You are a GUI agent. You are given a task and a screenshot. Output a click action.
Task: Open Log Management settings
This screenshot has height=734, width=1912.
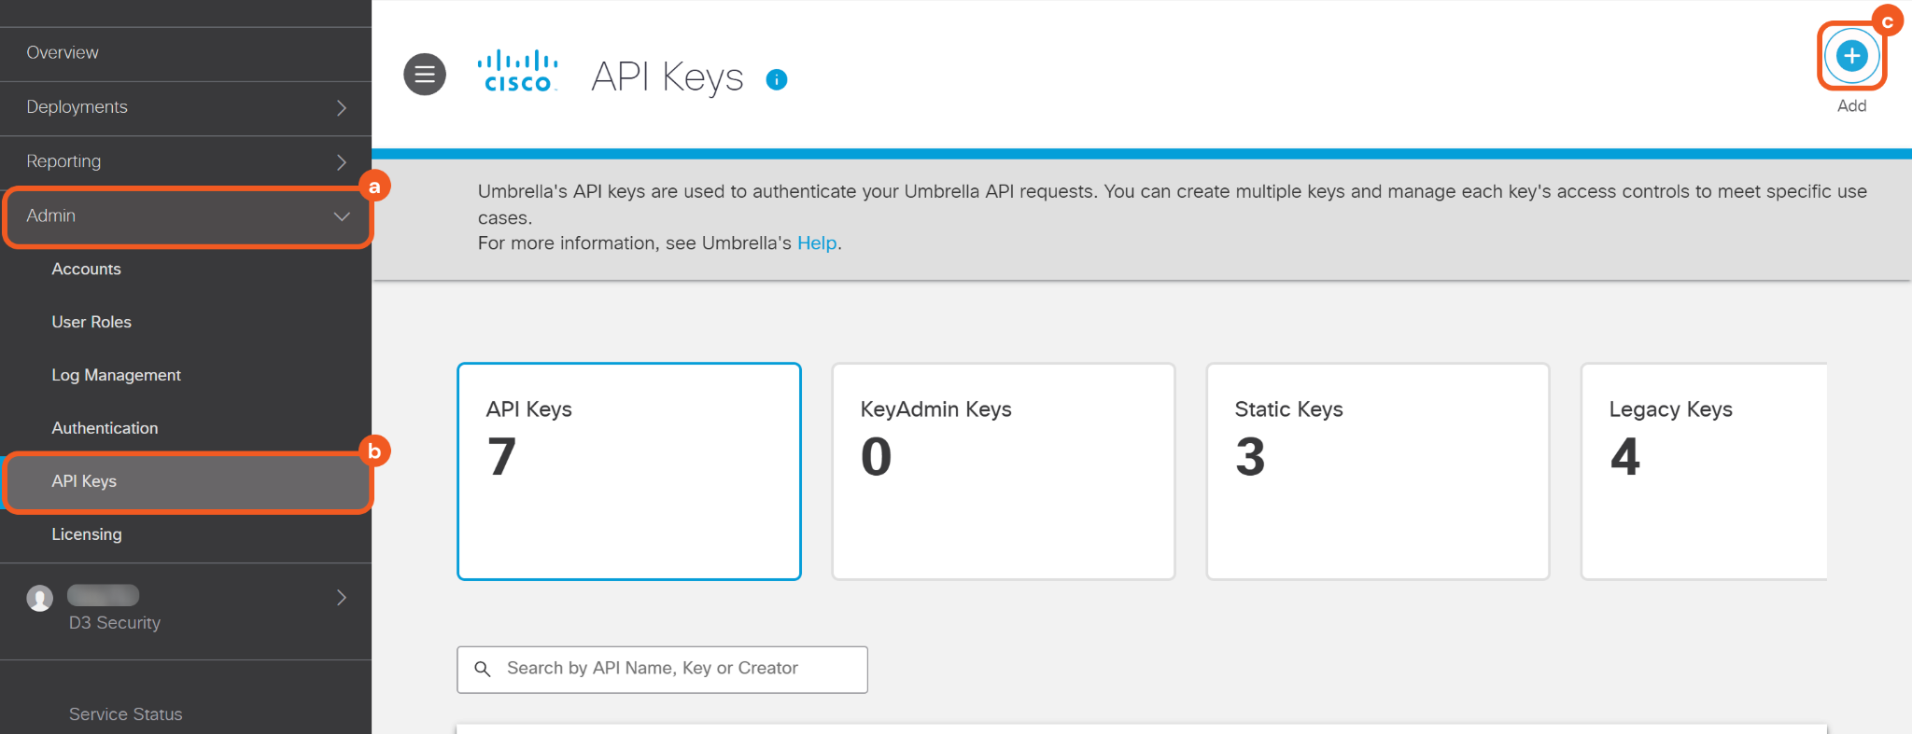117,376
